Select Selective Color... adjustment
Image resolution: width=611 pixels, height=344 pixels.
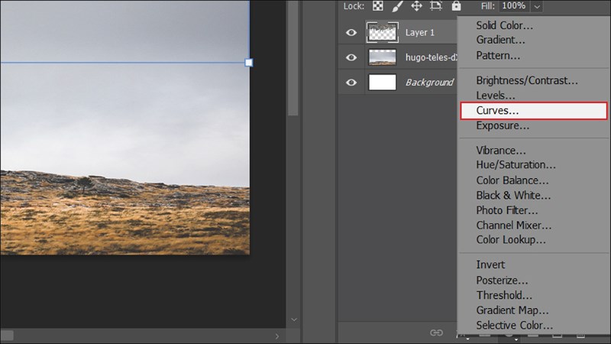(514, 325)
